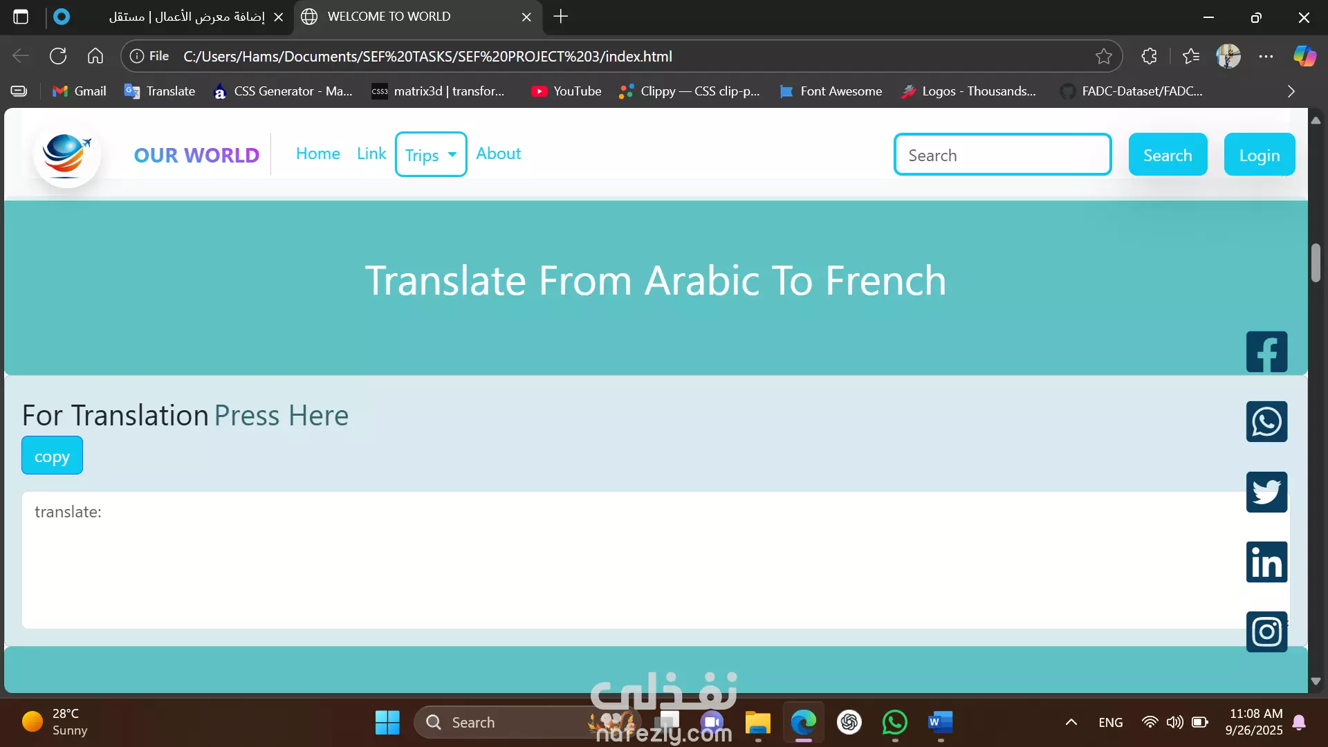
Task: Click the WhatsApp social icon
Action: tap(1266, 422)
